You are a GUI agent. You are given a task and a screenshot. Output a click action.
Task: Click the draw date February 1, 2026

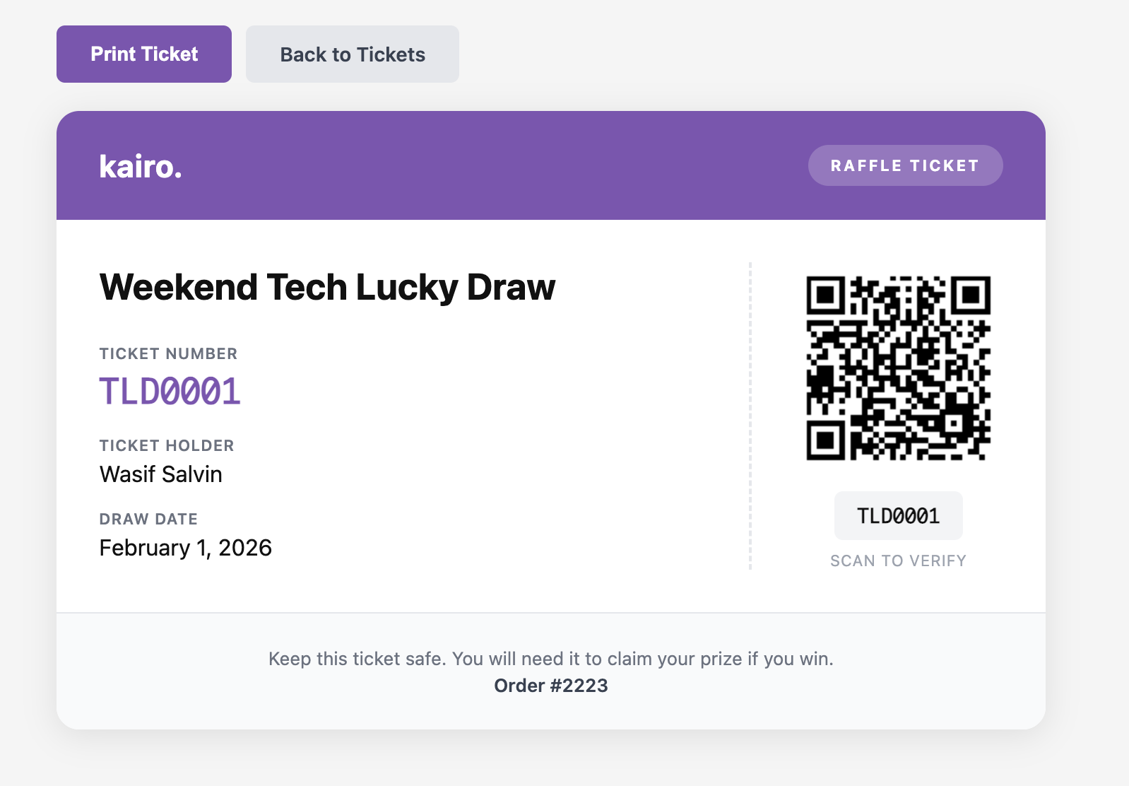pyautogui.click(x=186, y=548)
